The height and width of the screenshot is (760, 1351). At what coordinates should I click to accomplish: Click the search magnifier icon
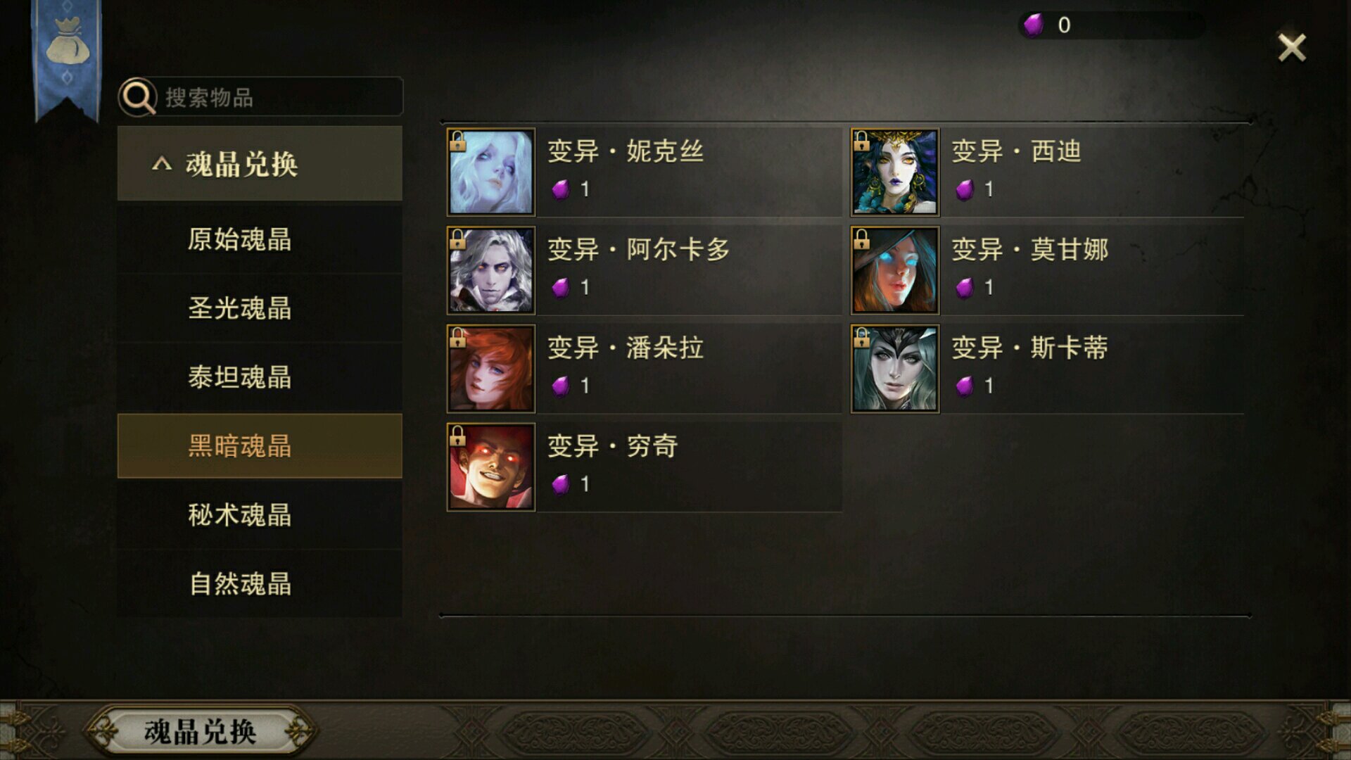(x=138, y=97)
